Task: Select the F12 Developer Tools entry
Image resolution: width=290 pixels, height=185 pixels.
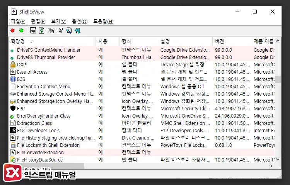Action: pyautogui.click(x=38, y=131)
